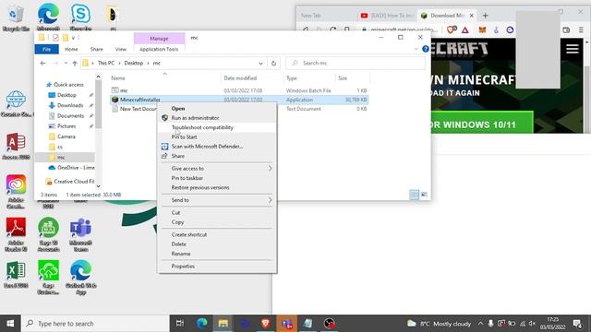Open Task View on the taskbar
591x332 pixels.
pos(180,324)
